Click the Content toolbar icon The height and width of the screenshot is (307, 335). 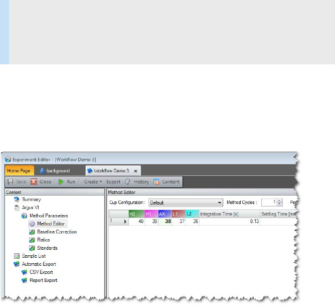click(156, 182)
